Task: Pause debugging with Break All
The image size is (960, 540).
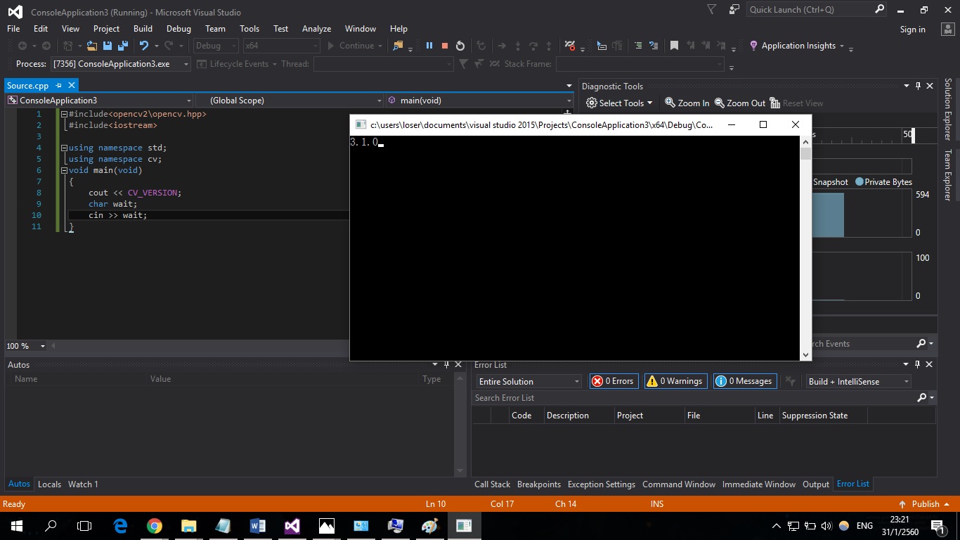Action: tap(429, 46)
